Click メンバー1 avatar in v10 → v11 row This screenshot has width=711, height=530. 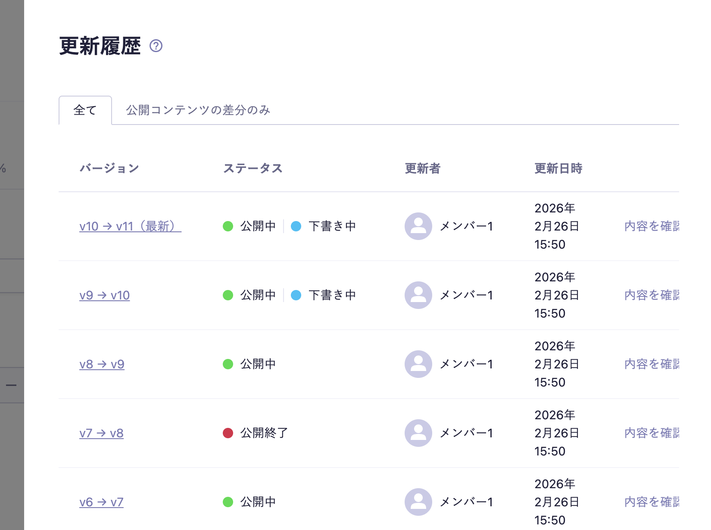click(418, 226)
